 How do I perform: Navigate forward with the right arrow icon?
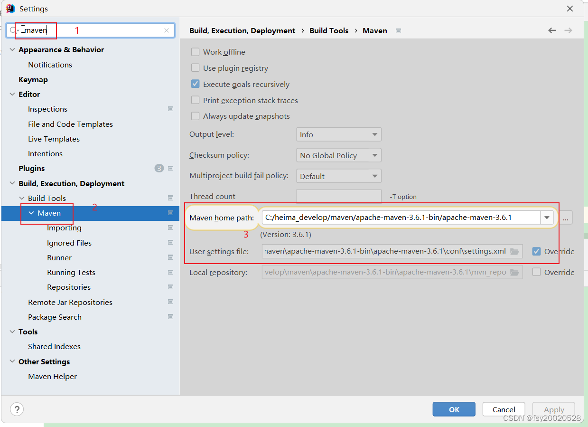tap(568, 30)
